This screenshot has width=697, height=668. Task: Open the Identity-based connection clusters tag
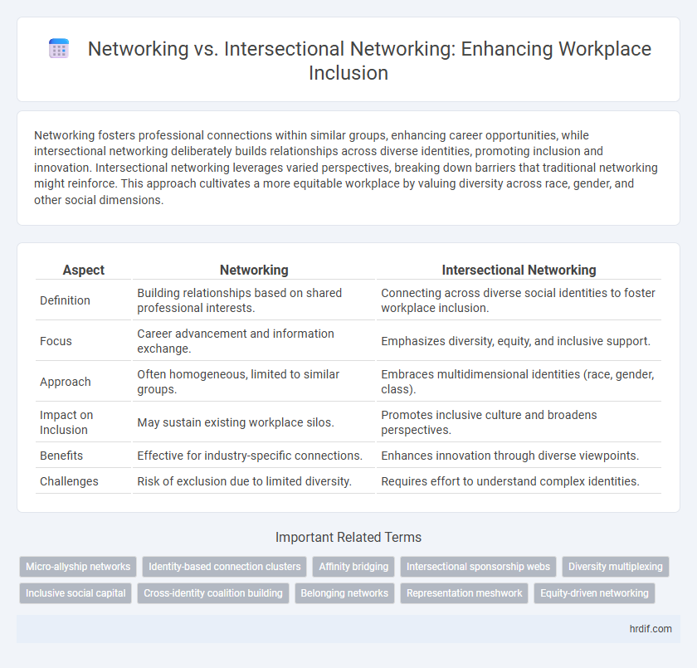(225, 567)
